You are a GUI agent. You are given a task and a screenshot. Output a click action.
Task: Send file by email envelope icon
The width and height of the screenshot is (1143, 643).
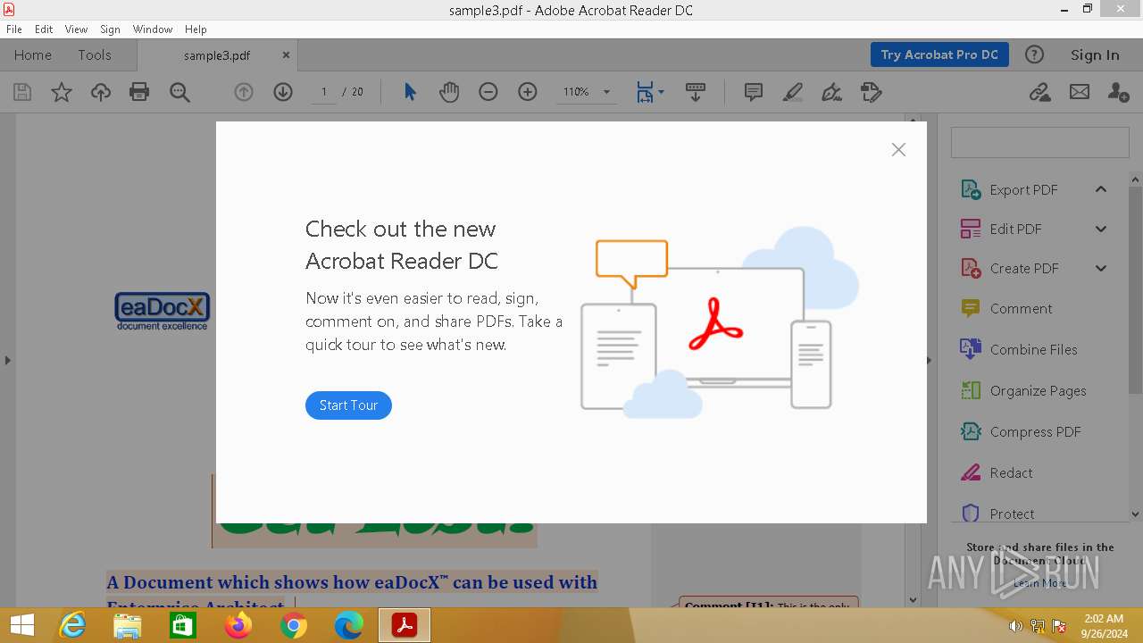[1080, 92]
